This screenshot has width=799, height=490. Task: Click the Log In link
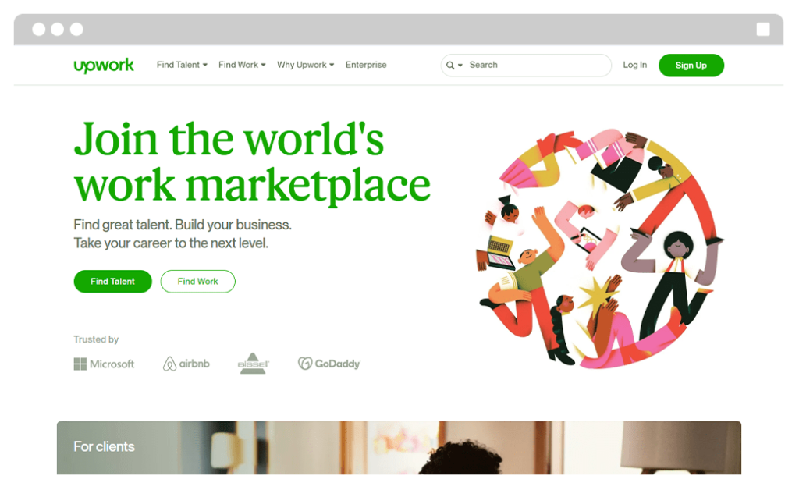click(x=634, y=65)
